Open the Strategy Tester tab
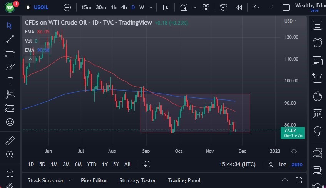 click(137, 180)
